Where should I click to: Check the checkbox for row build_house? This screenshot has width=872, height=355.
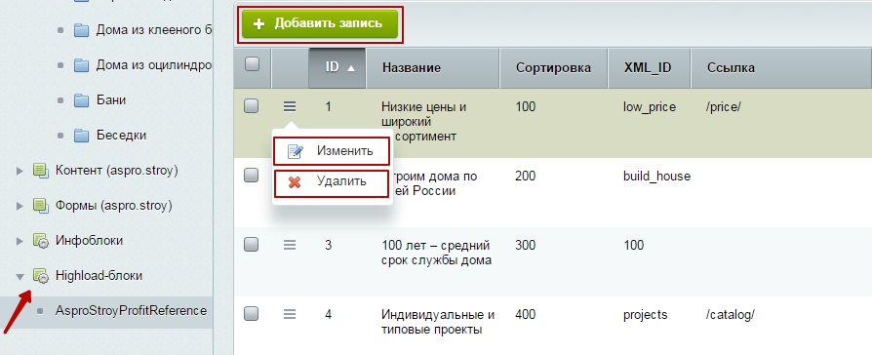click(x=252, y=176)
